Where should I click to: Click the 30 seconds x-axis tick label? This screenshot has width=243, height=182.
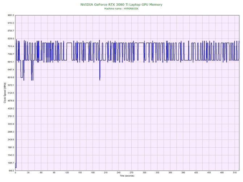click(x=28, y=173)
